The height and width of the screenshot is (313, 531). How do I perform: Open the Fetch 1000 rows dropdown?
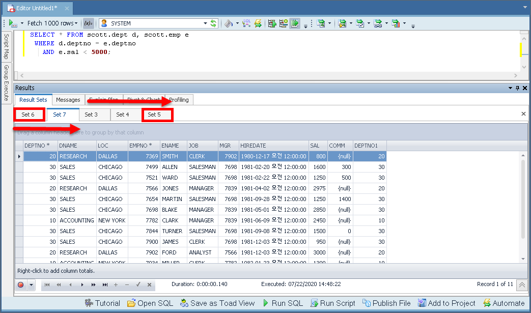click(x=52, y=23)
